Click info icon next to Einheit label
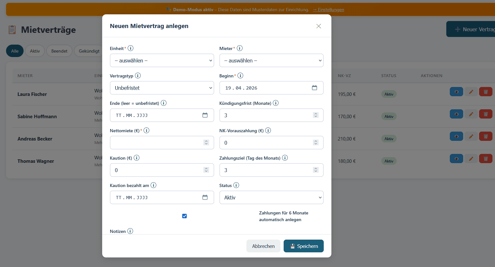The width and height of the screenshot is (495, 267). (x=131, y=48)
